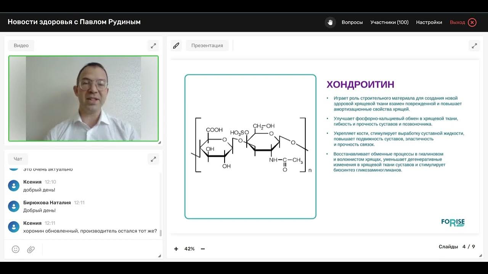Image resolution: width=488 pixels, height=274 pixels.
Task: Open Участники (100) list
Action: pyautogui.click(x=389, y=22)
